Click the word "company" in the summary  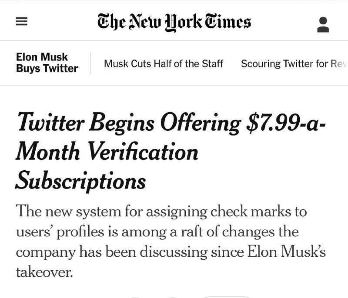(x=46, y=252)
